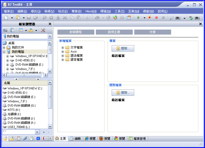Click the file filter input field
Viewport: 205px width, 148px height.
pos(18,132)
